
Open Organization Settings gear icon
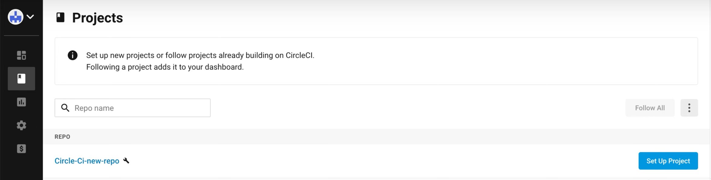pos(21,125)
